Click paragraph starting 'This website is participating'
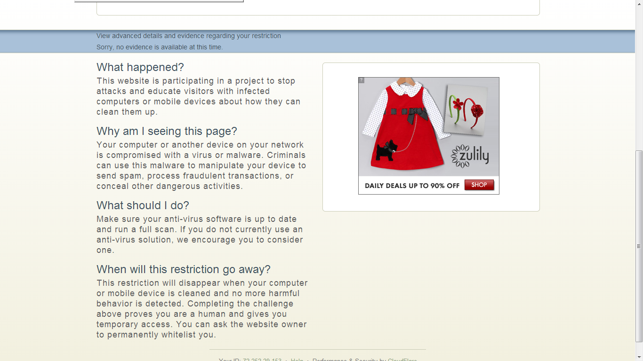The width and height of the screenshot is (643, 361). (199, 96)
